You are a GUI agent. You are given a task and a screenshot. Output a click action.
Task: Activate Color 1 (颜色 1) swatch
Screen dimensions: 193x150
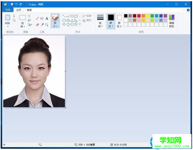[111, 21]
